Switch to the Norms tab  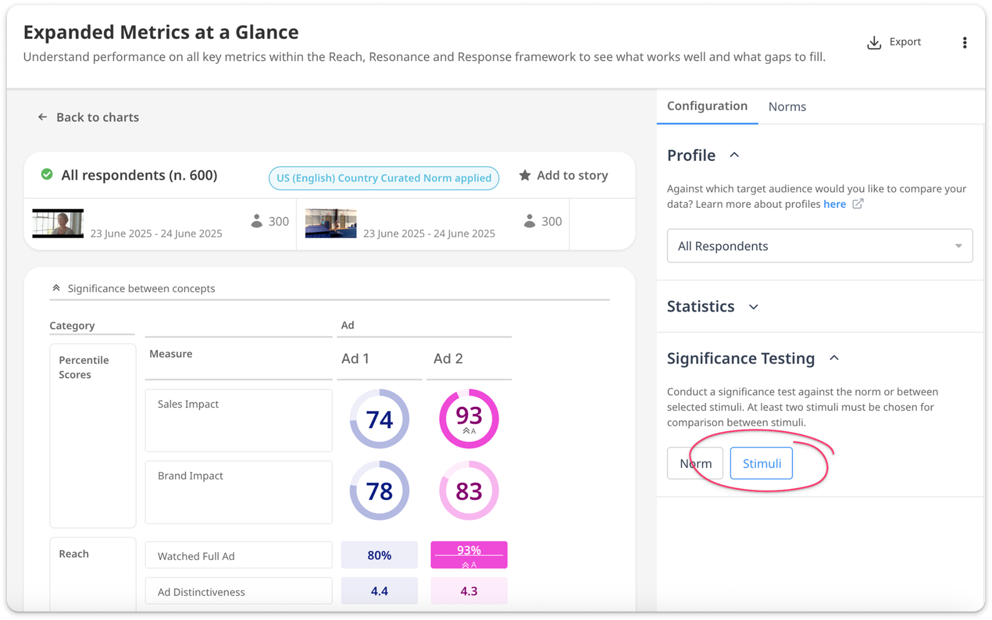tap(787, 107)
